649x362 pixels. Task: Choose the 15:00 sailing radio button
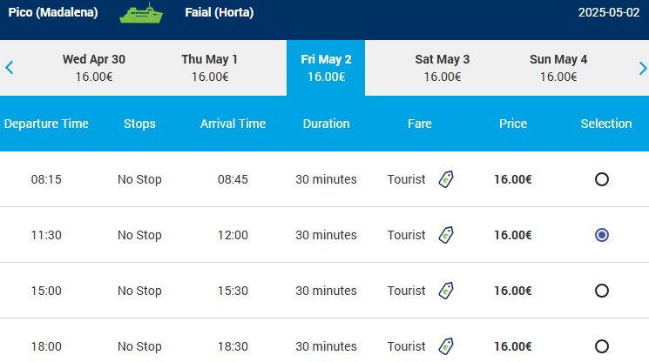[x=601, y=291]
